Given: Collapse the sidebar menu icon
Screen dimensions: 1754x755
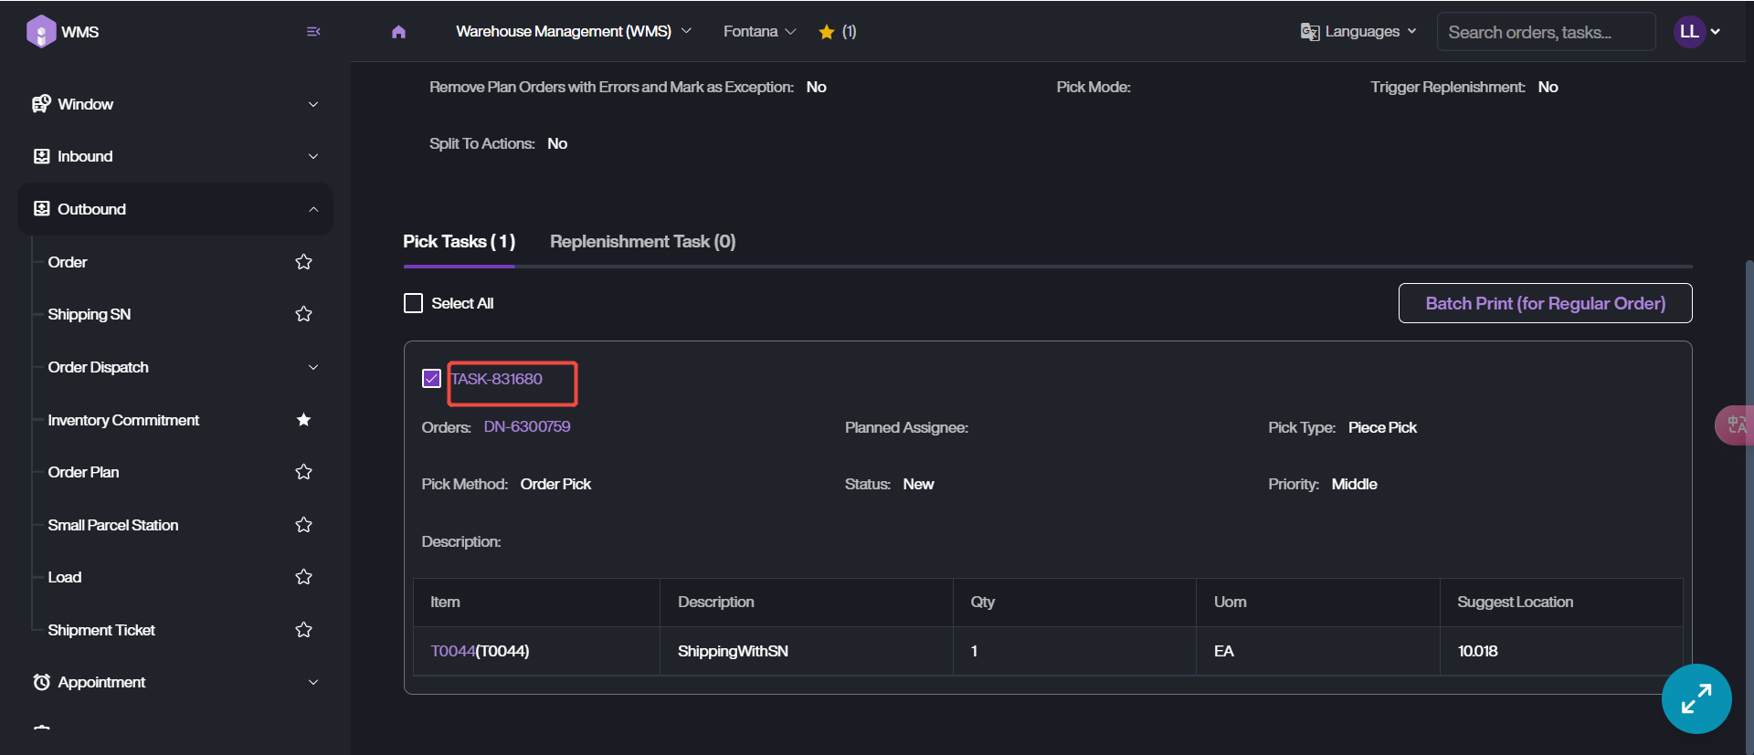Looking at the screenshot, I should pos(313,32).
